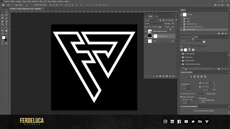
Task: Toggle Show Transform Controls checkbox
Action: coord(33,5)
